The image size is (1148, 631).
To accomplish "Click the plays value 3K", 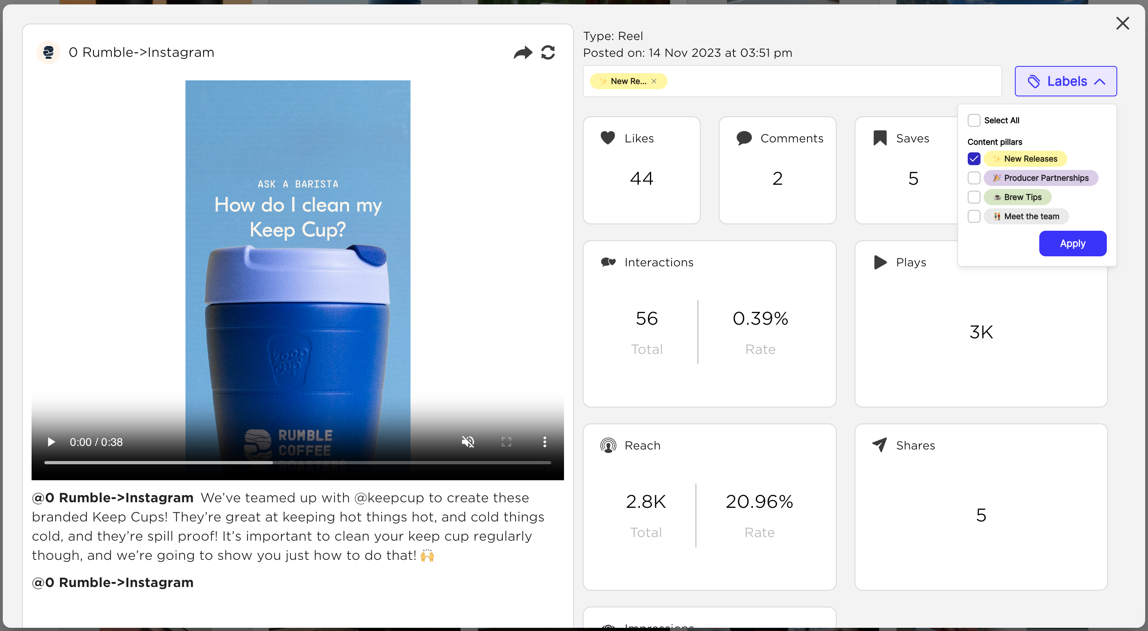I will click(x=981, y=332).
